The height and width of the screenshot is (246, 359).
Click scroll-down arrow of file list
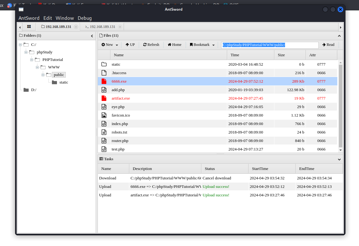(340, 150)
